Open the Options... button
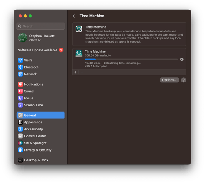Screen dimensions: 205x183 click(x=169, y=80)
